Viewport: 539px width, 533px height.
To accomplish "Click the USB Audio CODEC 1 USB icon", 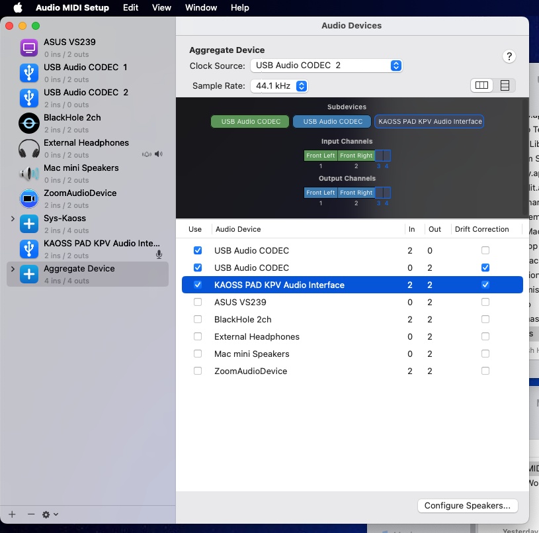I will pyautogui.click(x=29, y=73).
